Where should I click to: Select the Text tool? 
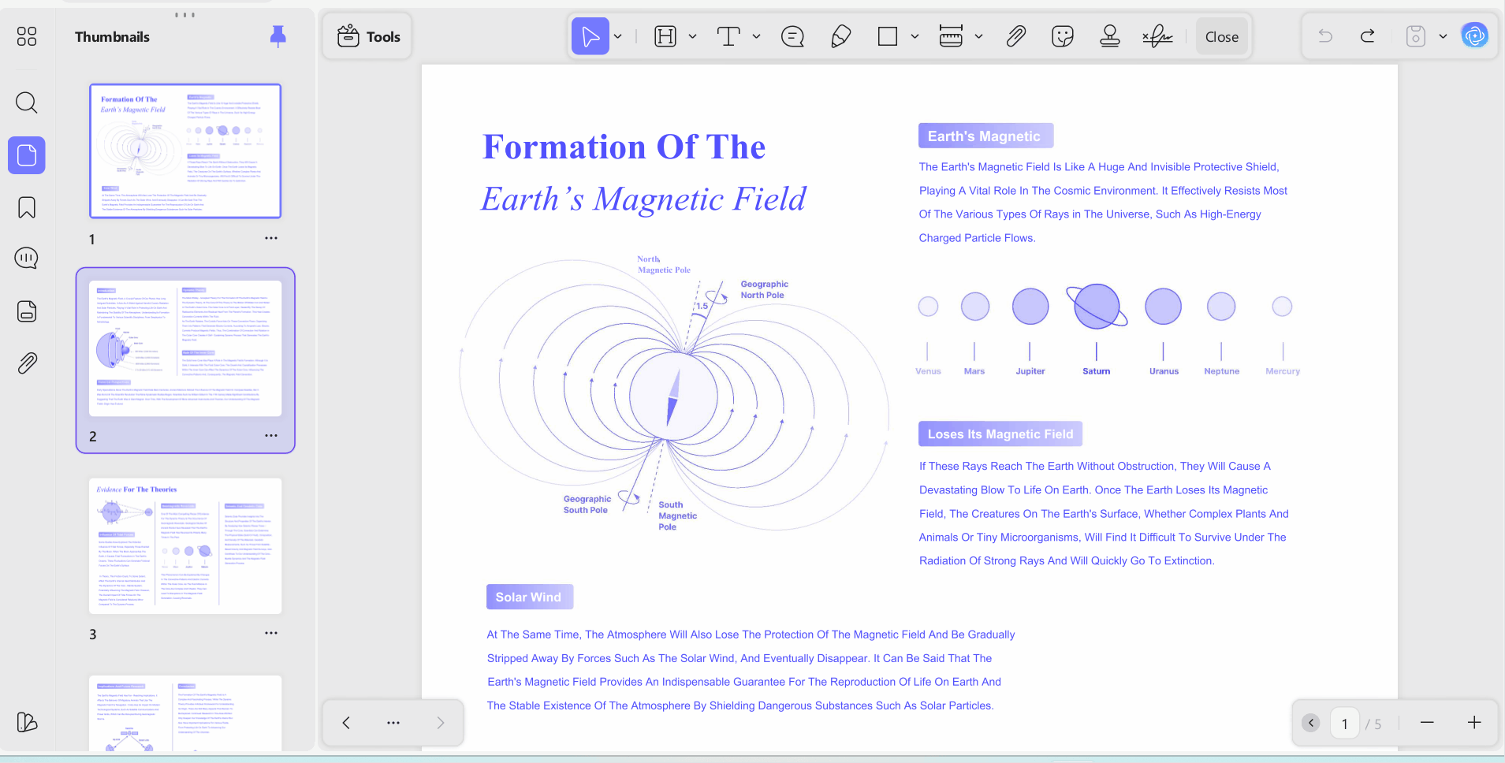[728, 36]
